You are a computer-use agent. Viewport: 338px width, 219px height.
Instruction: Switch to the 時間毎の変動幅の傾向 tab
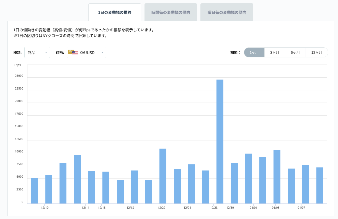(x=171, y=12)
